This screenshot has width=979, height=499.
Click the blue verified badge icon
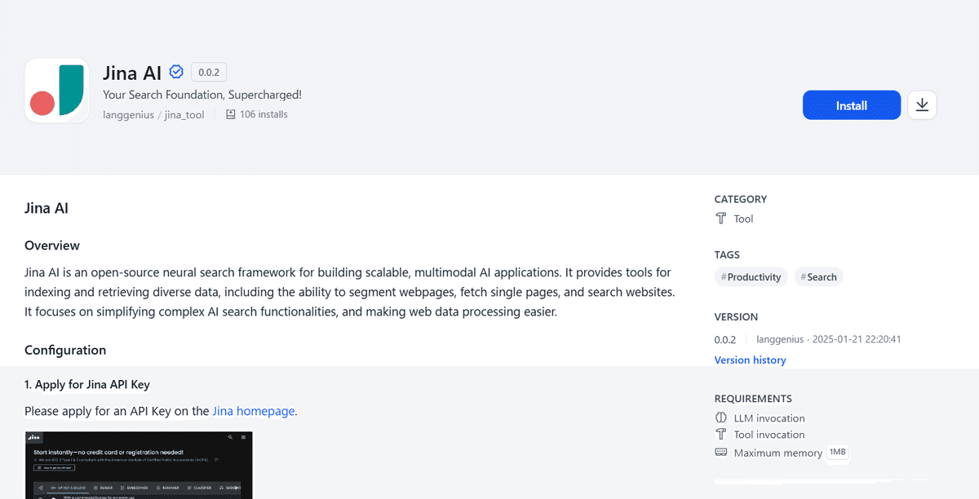[176, 72]
